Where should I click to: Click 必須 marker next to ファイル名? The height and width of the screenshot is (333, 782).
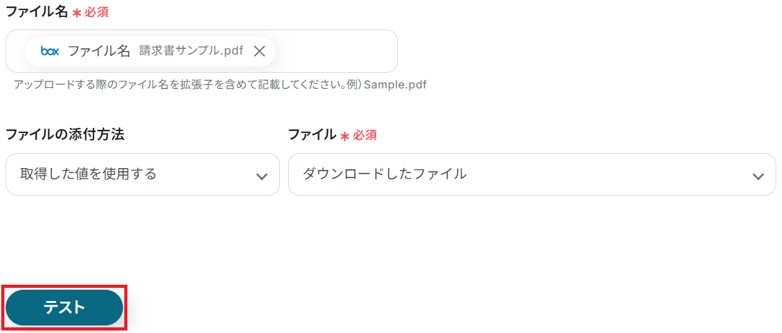pos(97,13)
